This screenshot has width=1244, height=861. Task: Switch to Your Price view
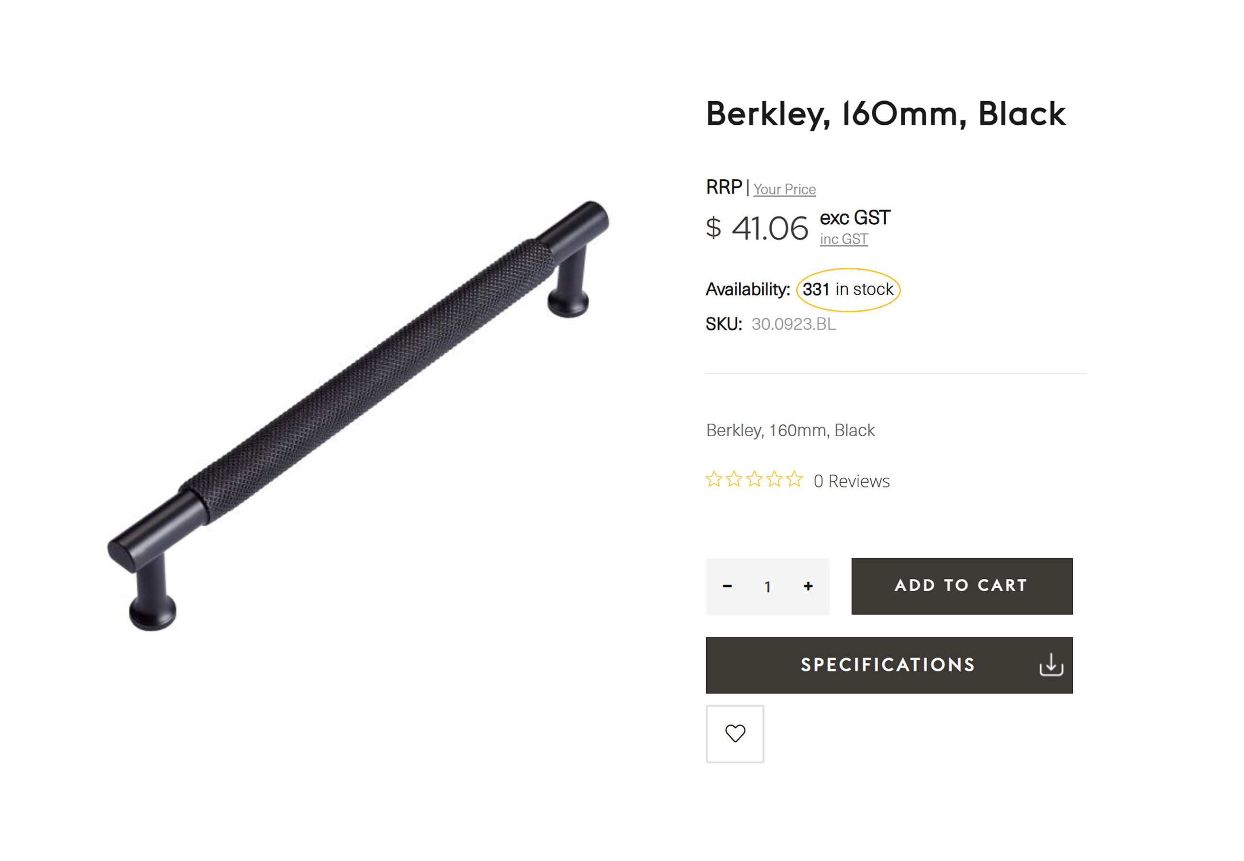point(784,189)
